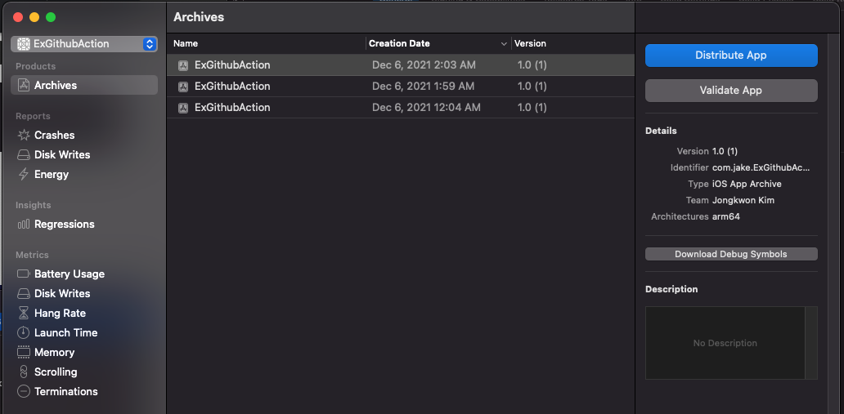Click the arm64 architectures value
844x414 pixels.
725,216
